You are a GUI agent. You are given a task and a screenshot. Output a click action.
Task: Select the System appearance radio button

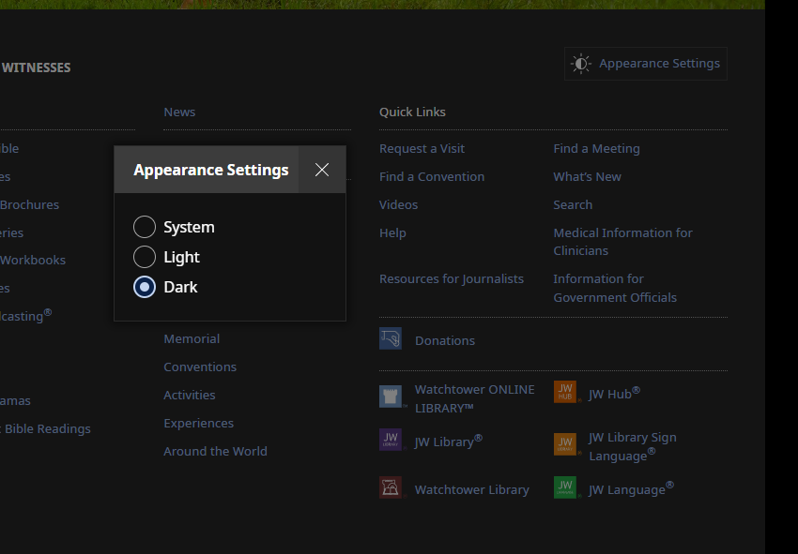coord(145,227)
